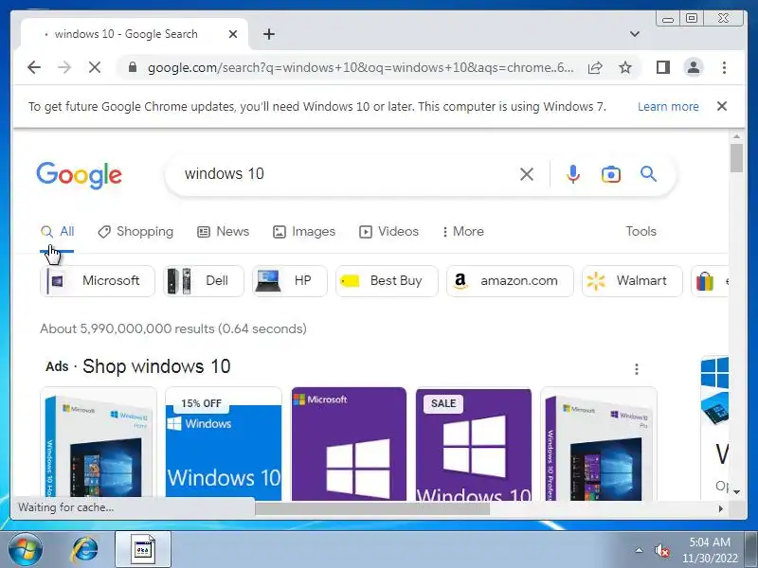Filter by the Best Buy chip
Screen dimensions: 758x568
(x=387, y=280)
